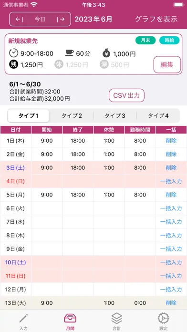Image resolution: width=187 pixels, height=332 pixels.
Task: Open the 月間 tray tab
Action: coord(70,322)
